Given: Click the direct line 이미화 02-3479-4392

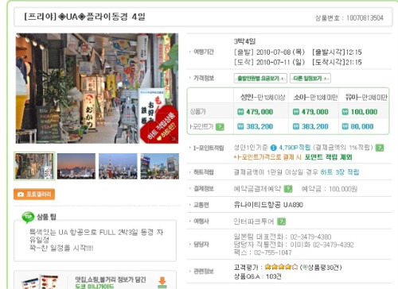Looking at the screenshot, I should tap(322, 245).
